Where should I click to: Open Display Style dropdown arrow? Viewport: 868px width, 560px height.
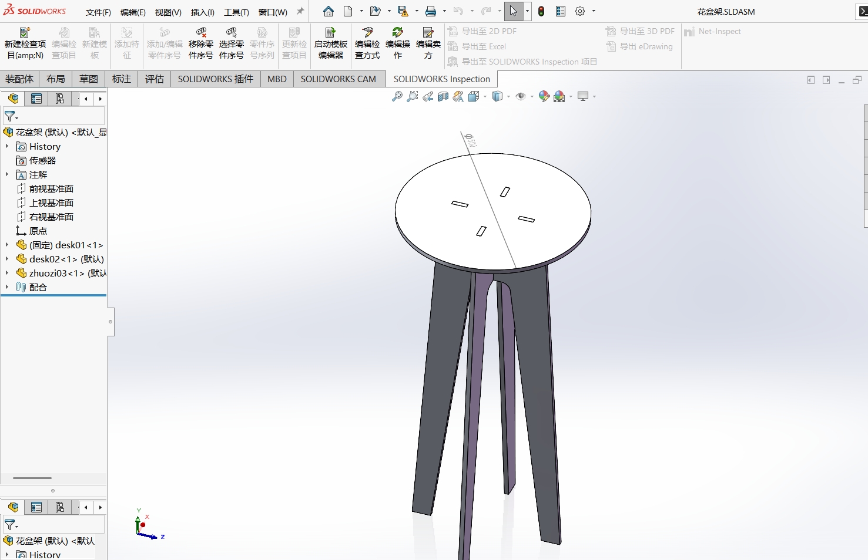coord(508,97)
